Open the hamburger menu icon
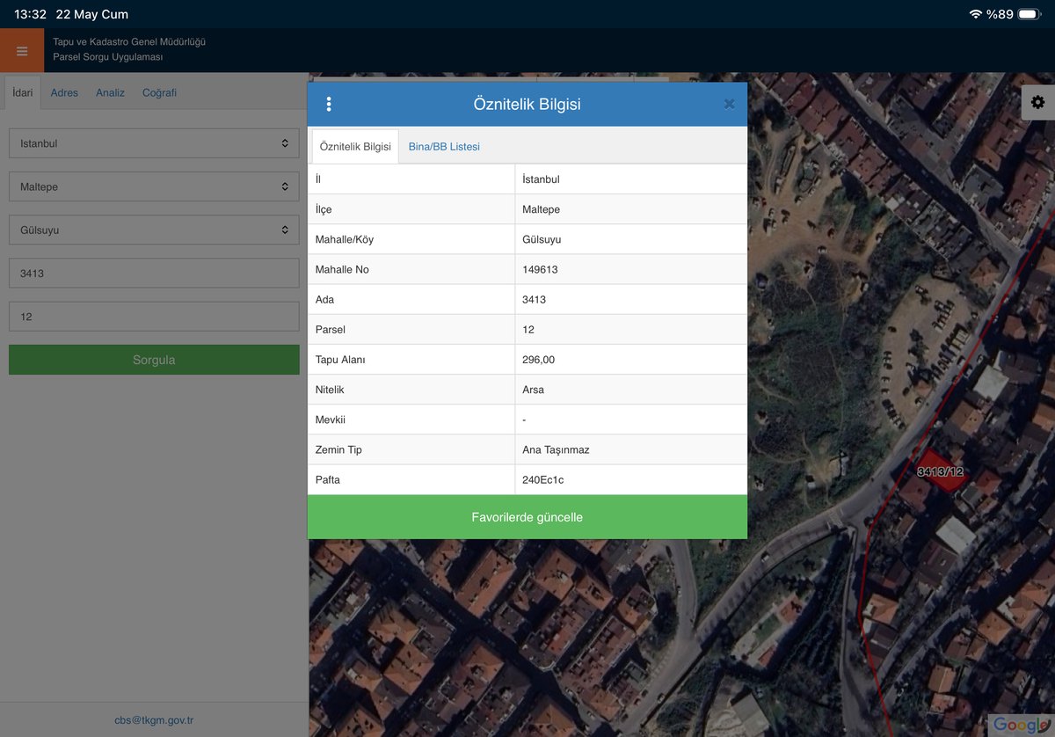Viewport: 1055px width, 737px height. click(x=22, y=51)
